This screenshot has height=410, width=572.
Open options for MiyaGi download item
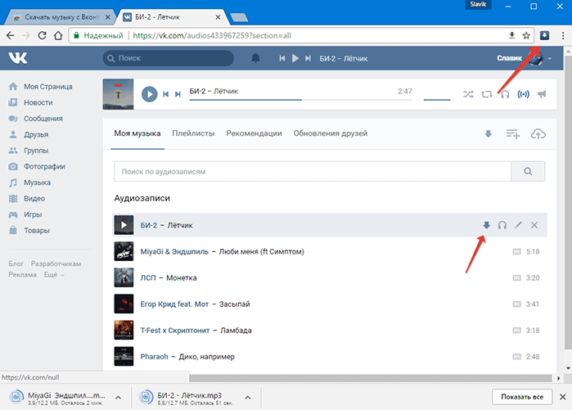pyautogui.click(x=118, y=397)
